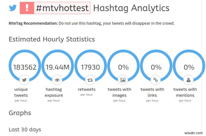Click the picture icon for tweets with images

pyautogui.click(x=123, y=80)
